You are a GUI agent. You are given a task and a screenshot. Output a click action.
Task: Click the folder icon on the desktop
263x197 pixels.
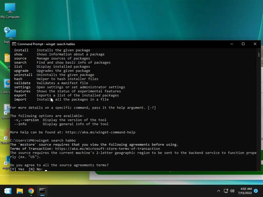[7, 60]
